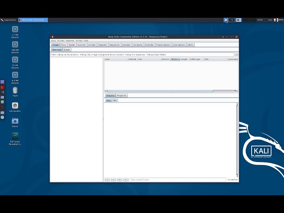Click the plus search options button
This screenshot has height=213, width=284.
[x=120, y=180]
